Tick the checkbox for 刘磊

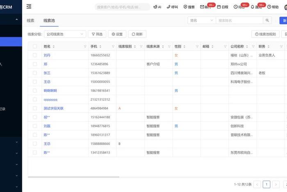[35, 126]
